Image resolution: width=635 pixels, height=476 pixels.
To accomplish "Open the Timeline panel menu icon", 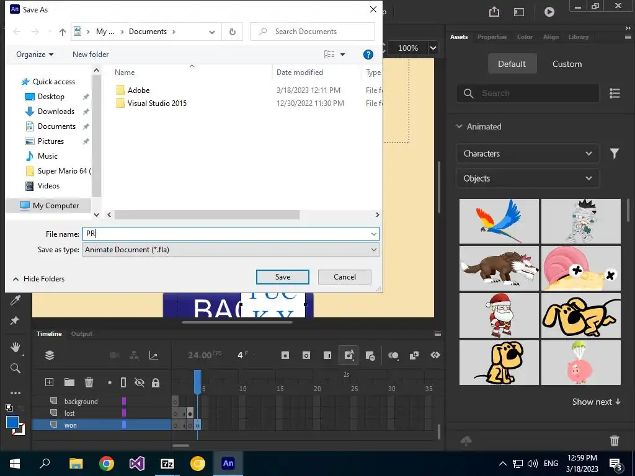I will (x=438, y=334).
